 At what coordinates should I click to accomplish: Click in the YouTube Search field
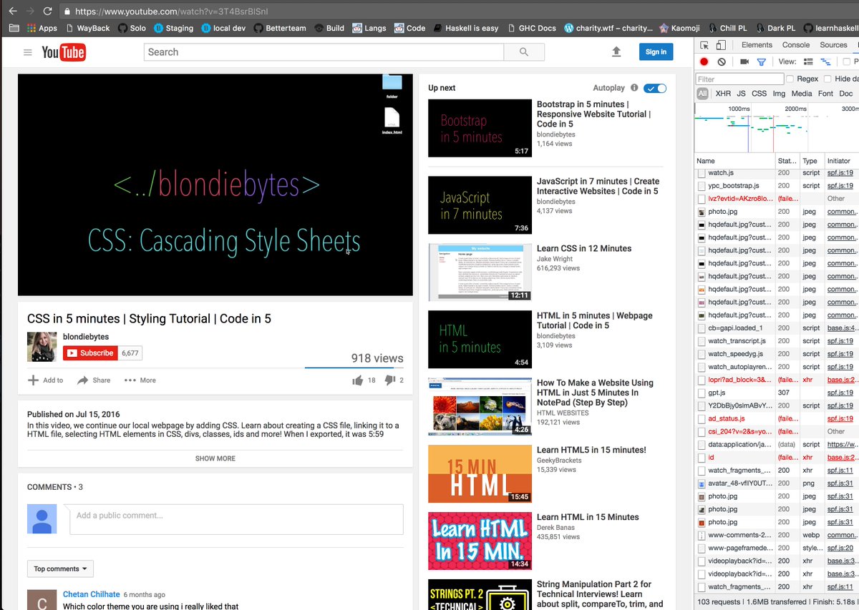point(324,52)
